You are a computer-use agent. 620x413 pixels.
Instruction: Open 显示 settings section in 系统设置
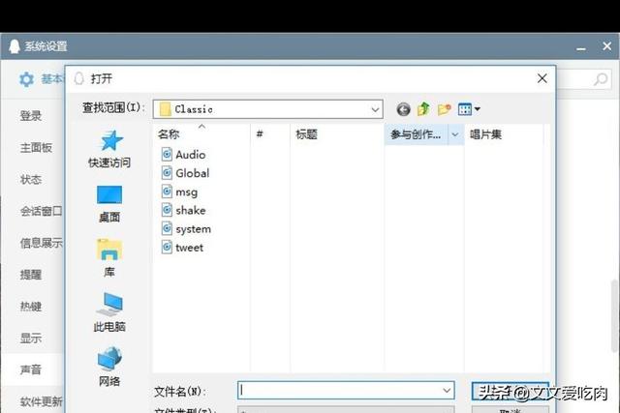click(x=31, y=339)
